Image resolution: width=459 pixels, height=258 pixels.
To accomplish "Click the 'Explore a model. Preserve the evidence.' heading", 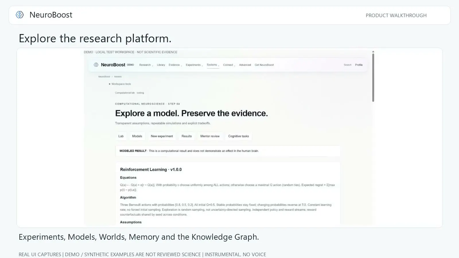I will click(191, 113).
